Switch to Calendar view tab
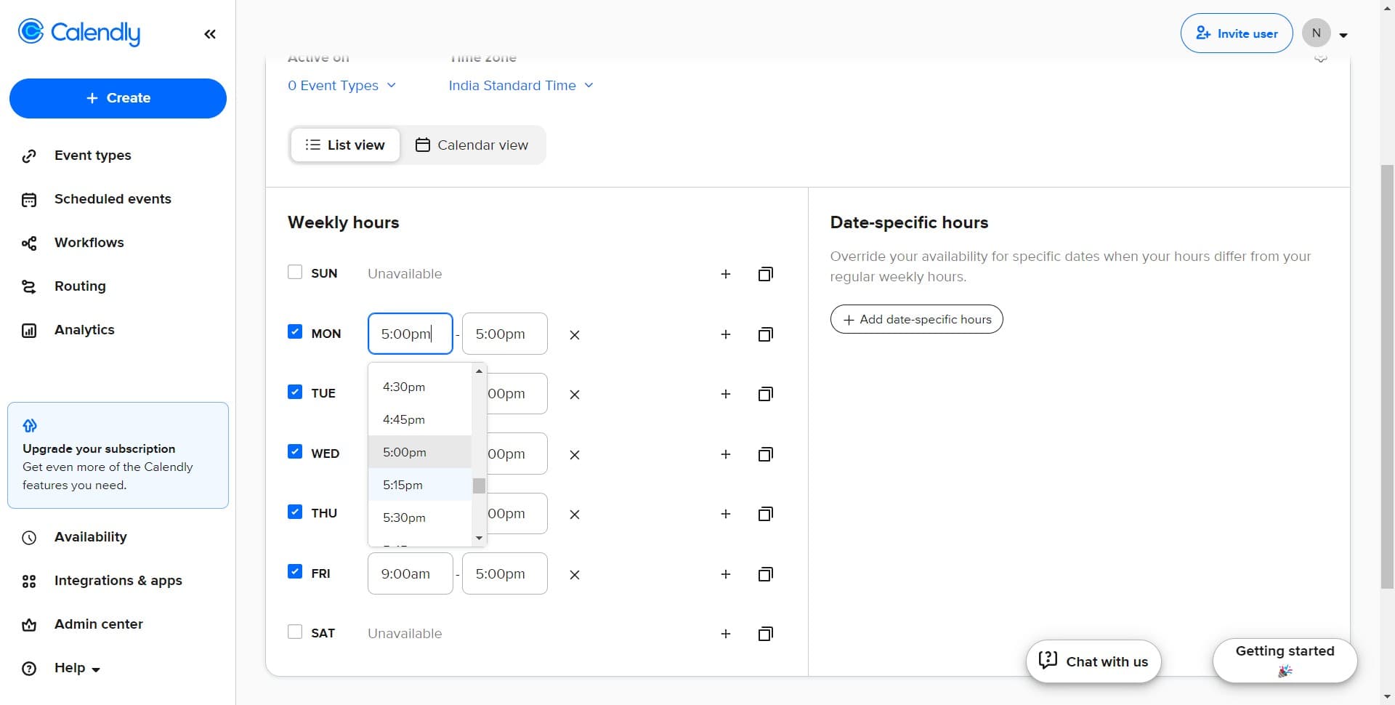This screenshot has width=1395, height=705. point(472,145)
